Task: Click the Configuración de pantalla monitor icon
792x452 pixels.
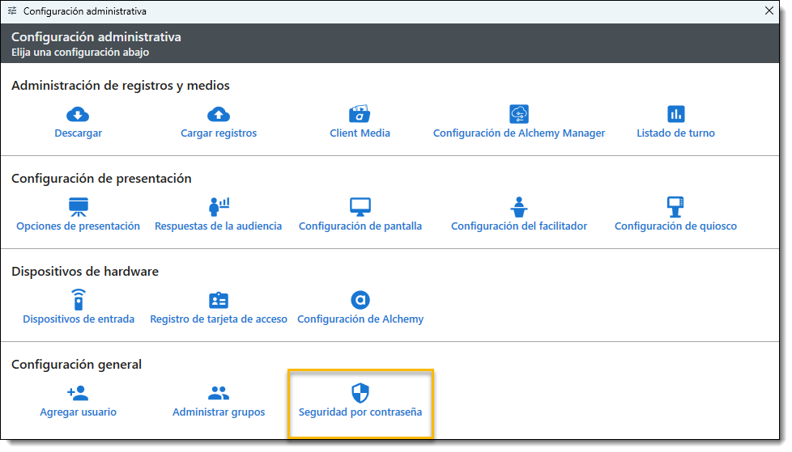Action: tap(360, 207)
